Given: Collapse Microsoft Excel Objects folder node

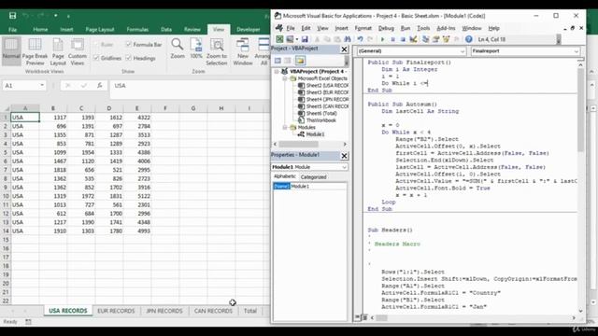Looking at the screenshot, I should click(x=284, y=78).
